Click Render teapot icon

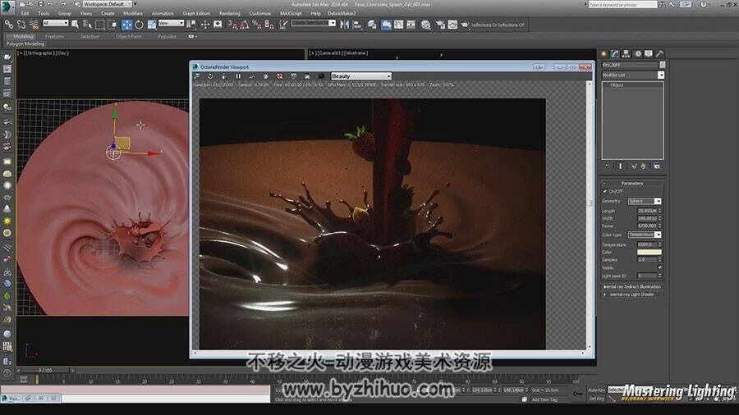coord(465,25)
